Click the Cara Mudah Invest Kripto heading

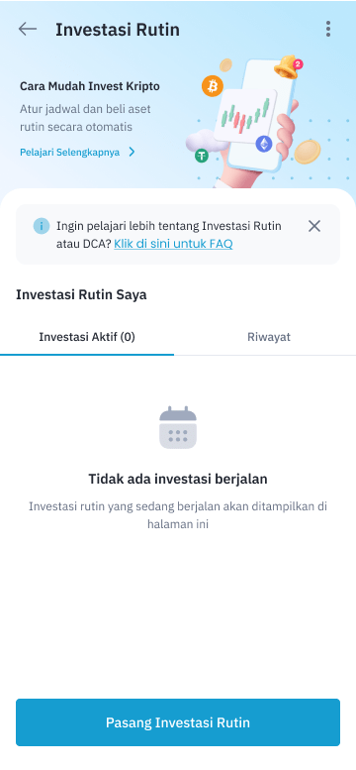pyautogui.click(x=90, y=86)
